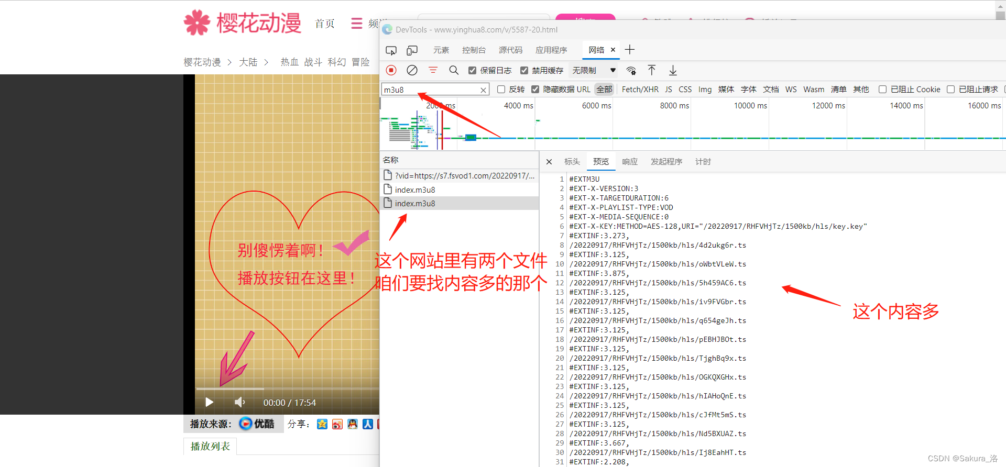Enable the 反转 filter checkbox
Screen dimensions: 1006x467
[501, 90]
